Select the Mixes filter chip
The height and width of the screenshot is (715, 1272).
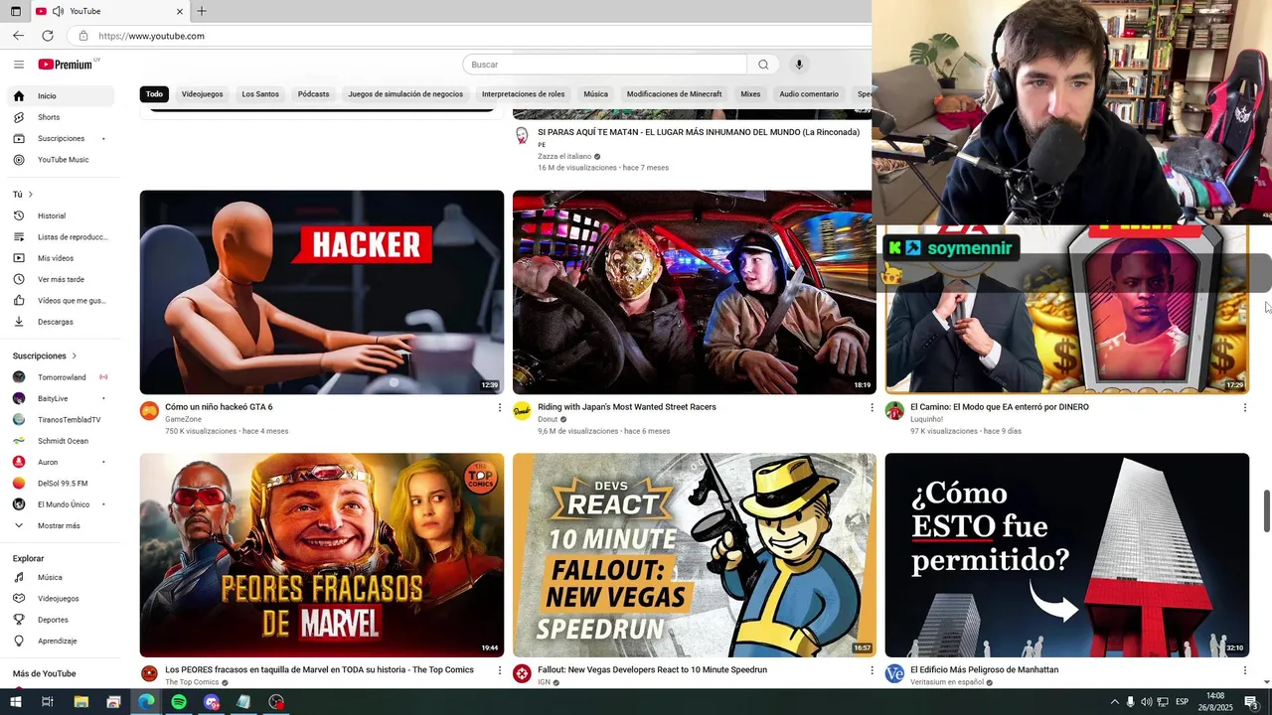[750, 94]
